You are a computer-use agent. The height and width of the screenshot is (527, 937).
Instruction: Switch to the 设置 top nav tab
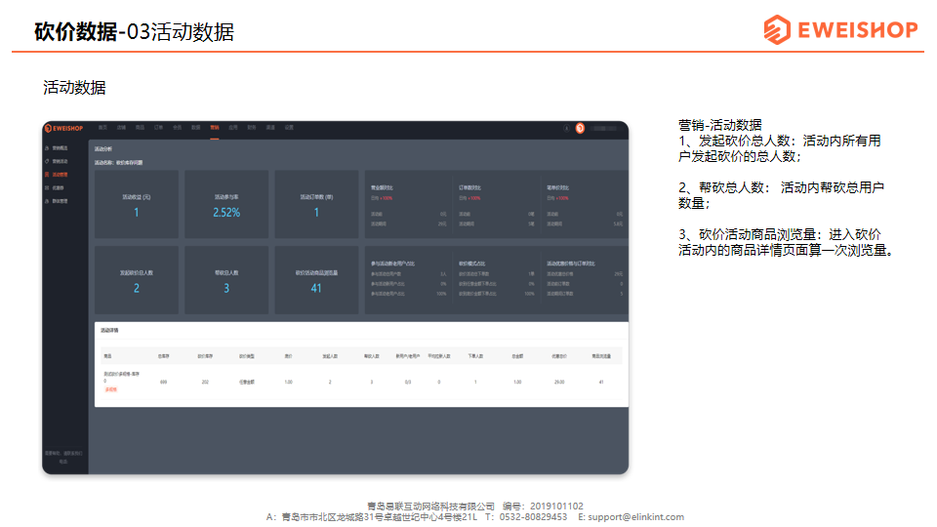(x=289, y=128)
